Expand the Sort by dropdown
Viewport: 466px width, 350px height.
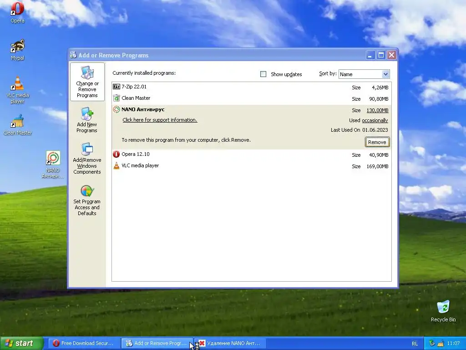point(385,74)
